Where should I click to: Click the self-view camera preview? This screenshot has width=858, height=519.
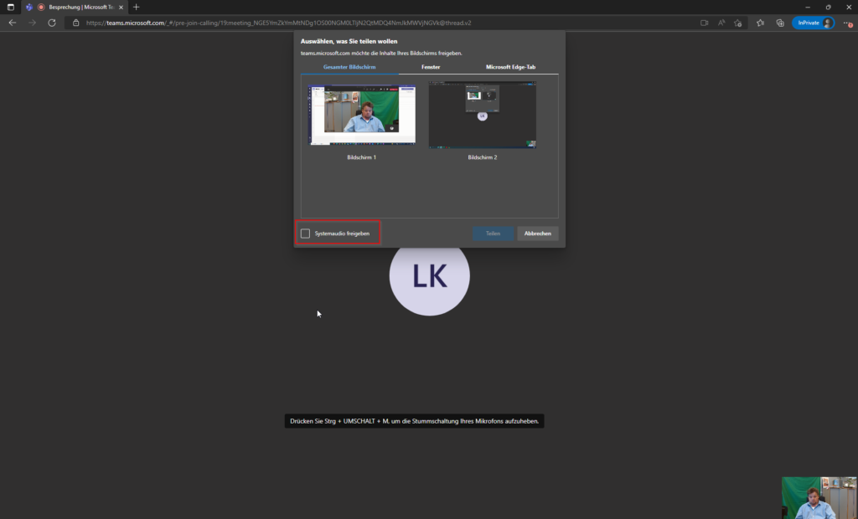click(x=819, y=498)
